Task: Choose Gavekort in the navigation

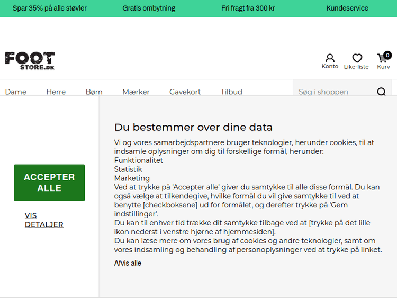Action: 185,92
